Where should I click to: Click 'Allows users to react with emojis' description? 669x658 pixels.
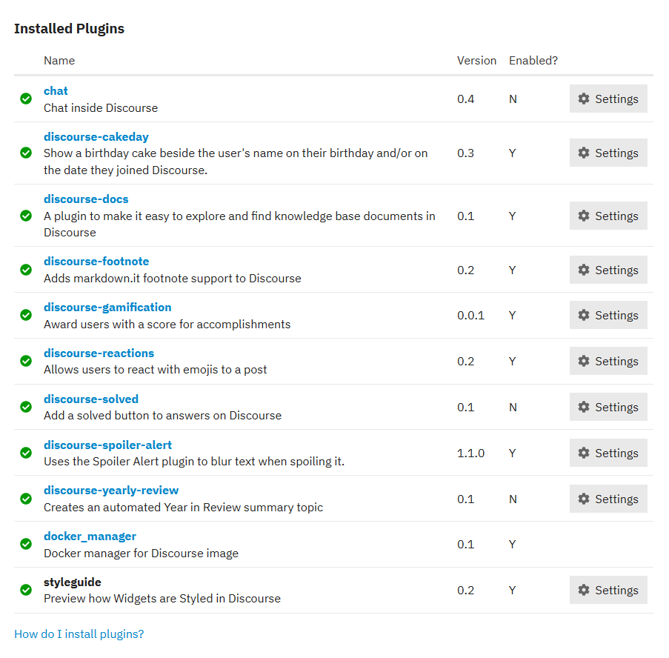coord(156,370)
